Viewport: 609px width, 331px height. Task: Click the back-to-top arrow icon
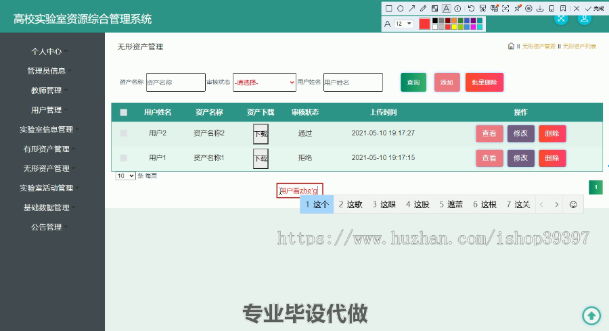[591, 315]
